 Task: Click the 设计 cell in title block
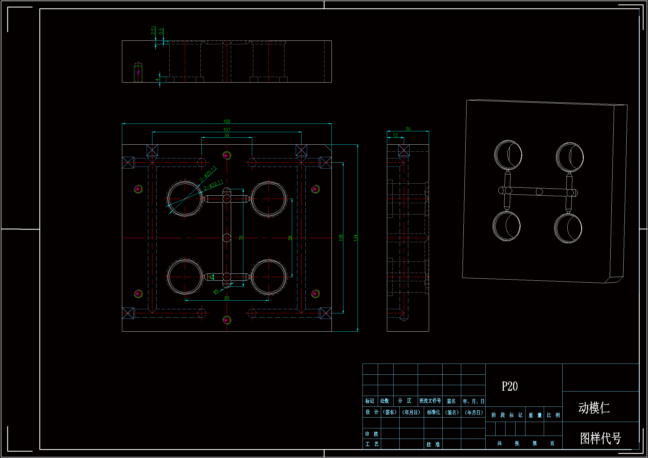pyautogui.click(x=372, y=412)
